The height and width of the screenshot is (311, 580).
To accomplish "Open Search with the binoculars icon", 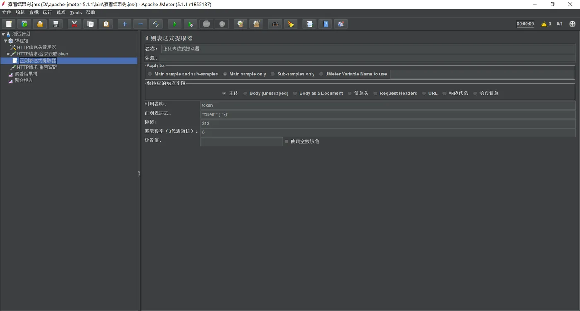I will click(x=275, y=24).
